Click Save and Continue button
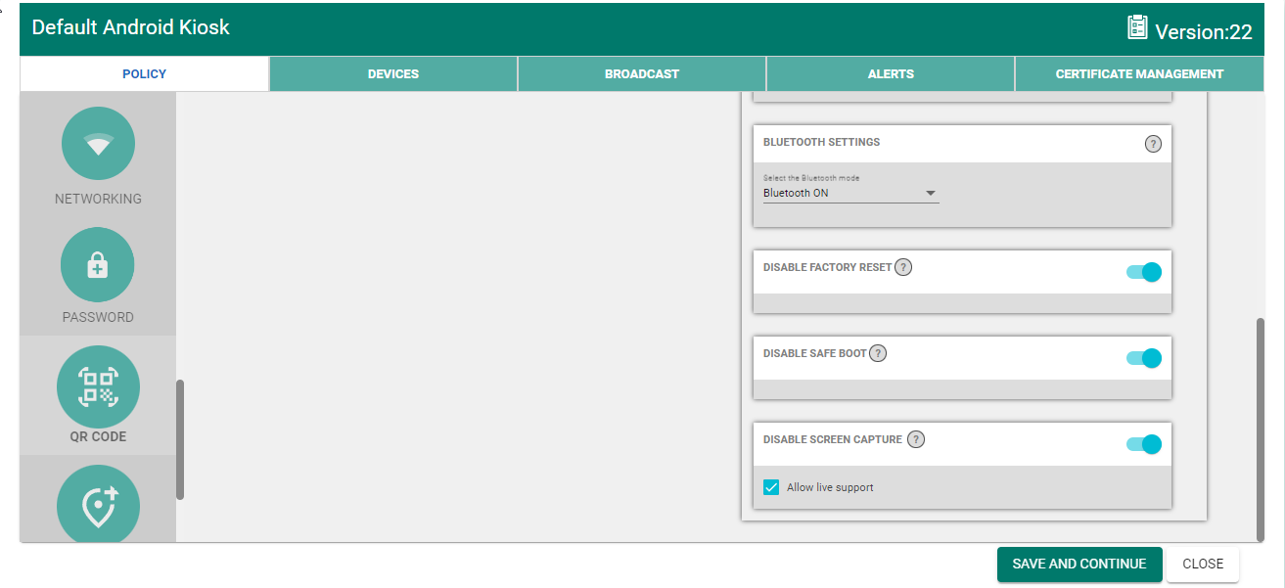 pos(1079,565)
